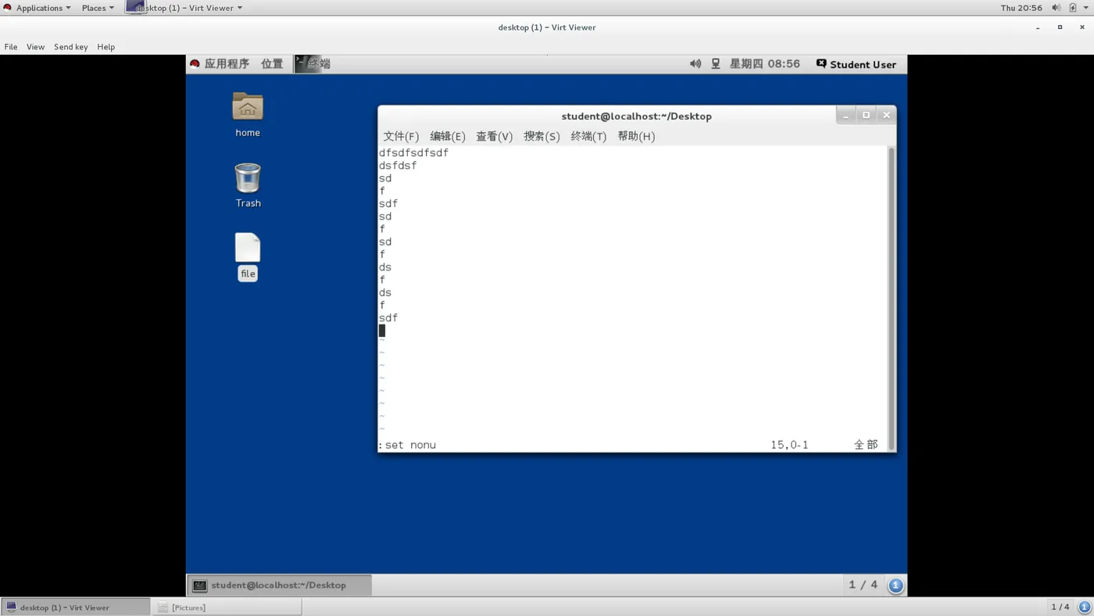Open the host Applications menu
Viewport: 1094px width, 616px height.
tap(38, 8)
